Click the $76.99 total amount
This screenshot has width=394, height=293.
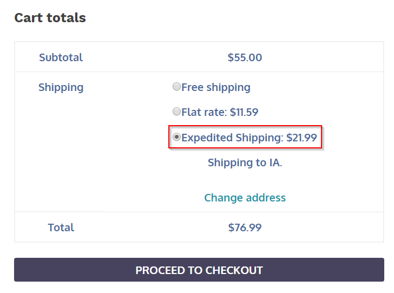pos(245,227)
